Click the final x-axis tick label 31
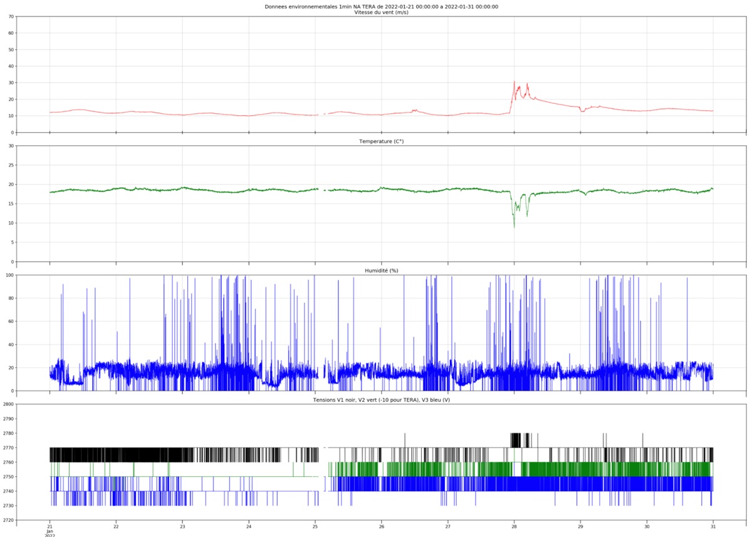This screenshot has height=537, width=752. pos(713,526)
